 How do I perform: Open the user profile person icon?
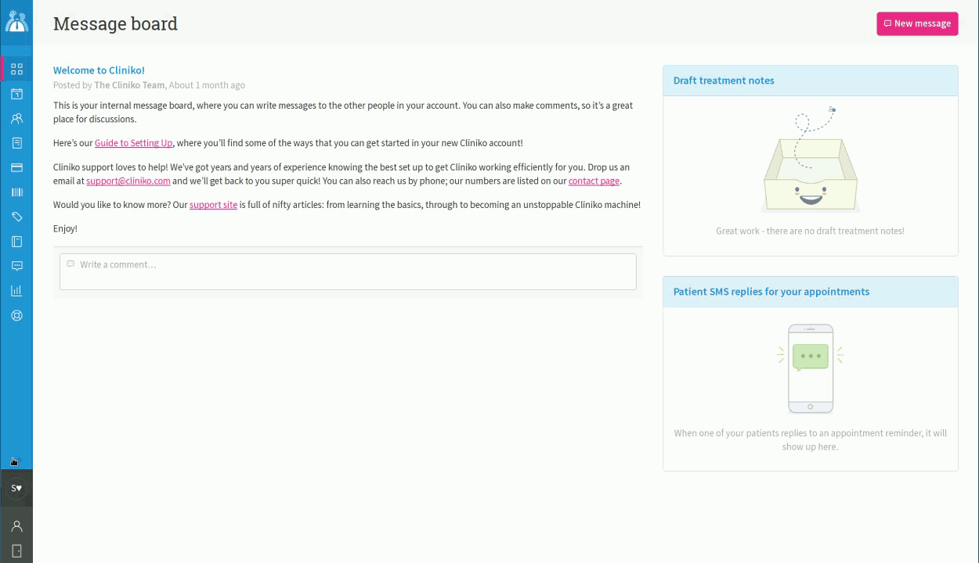coord(16,526)
